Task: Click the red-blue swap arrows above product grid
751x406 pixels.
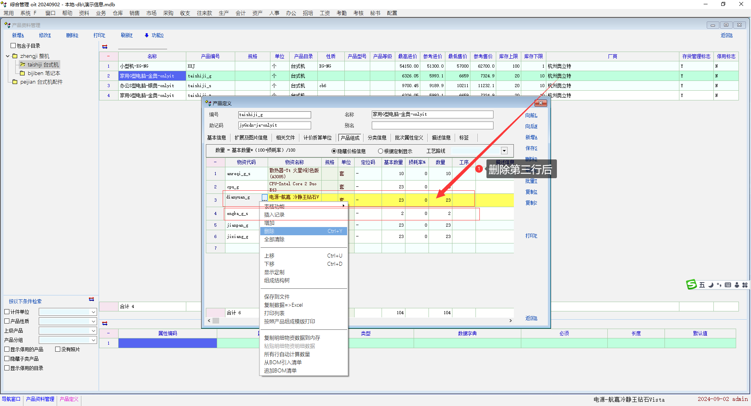Action: point(105,47)
